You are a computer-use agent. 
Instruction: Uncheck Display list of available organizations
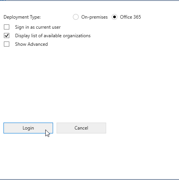[7, 36]
